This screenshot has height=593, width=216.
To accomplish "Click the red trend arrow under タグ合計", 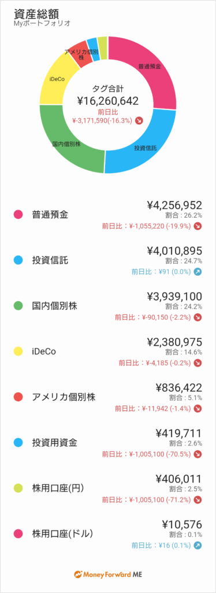I will [x=139, y=121].
